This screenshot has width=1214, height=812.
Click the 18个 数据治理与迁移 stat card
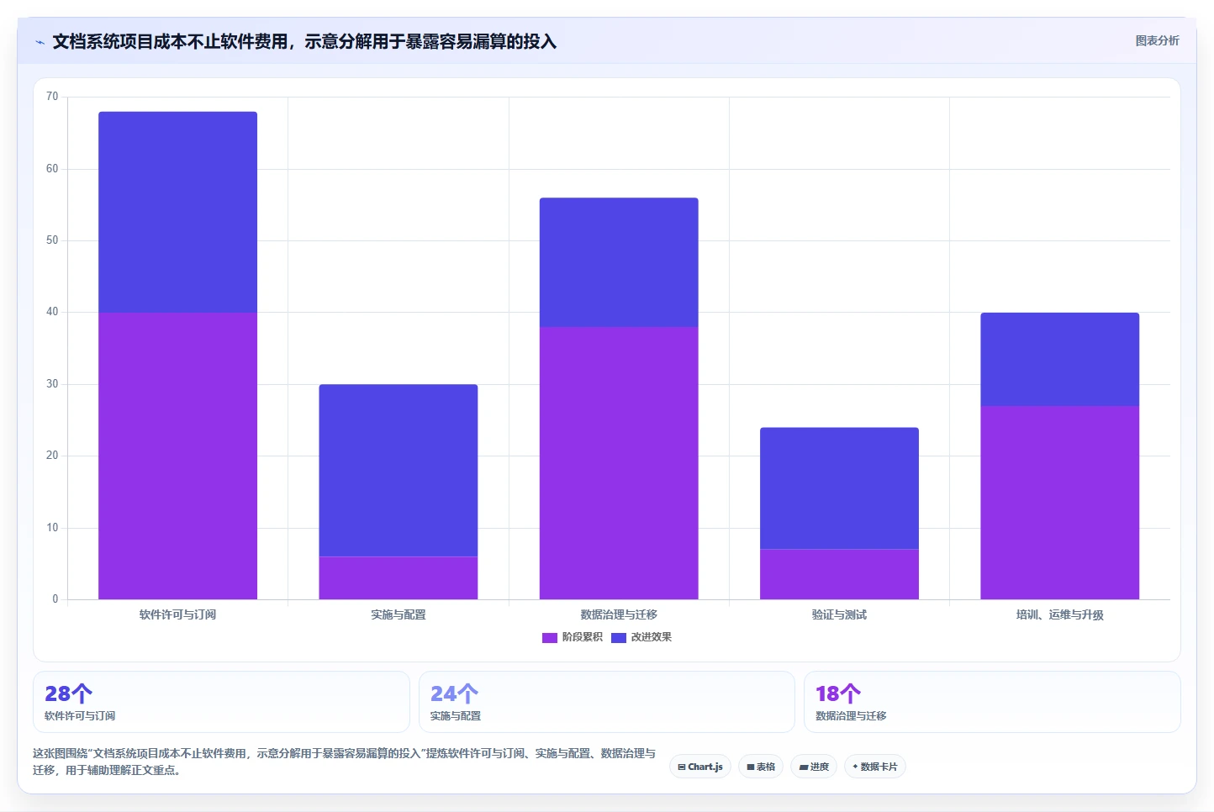pos(992,702)
